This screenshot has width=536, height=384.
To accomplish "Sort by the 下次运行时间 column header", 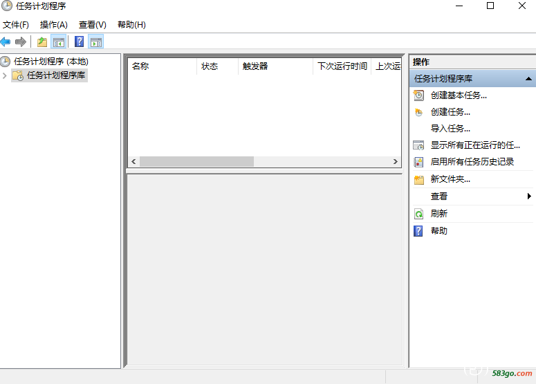I will point(342,66).
